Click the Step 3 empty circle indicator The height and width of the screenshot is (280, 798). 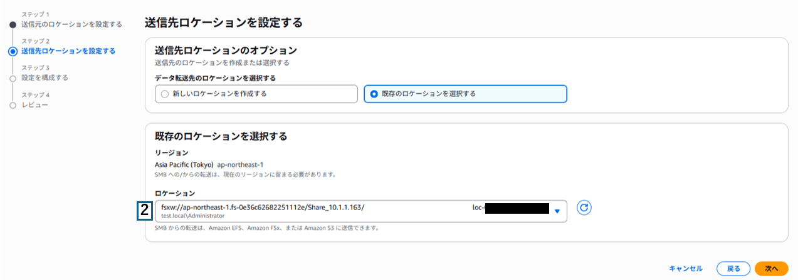click(x=13, y=79)
